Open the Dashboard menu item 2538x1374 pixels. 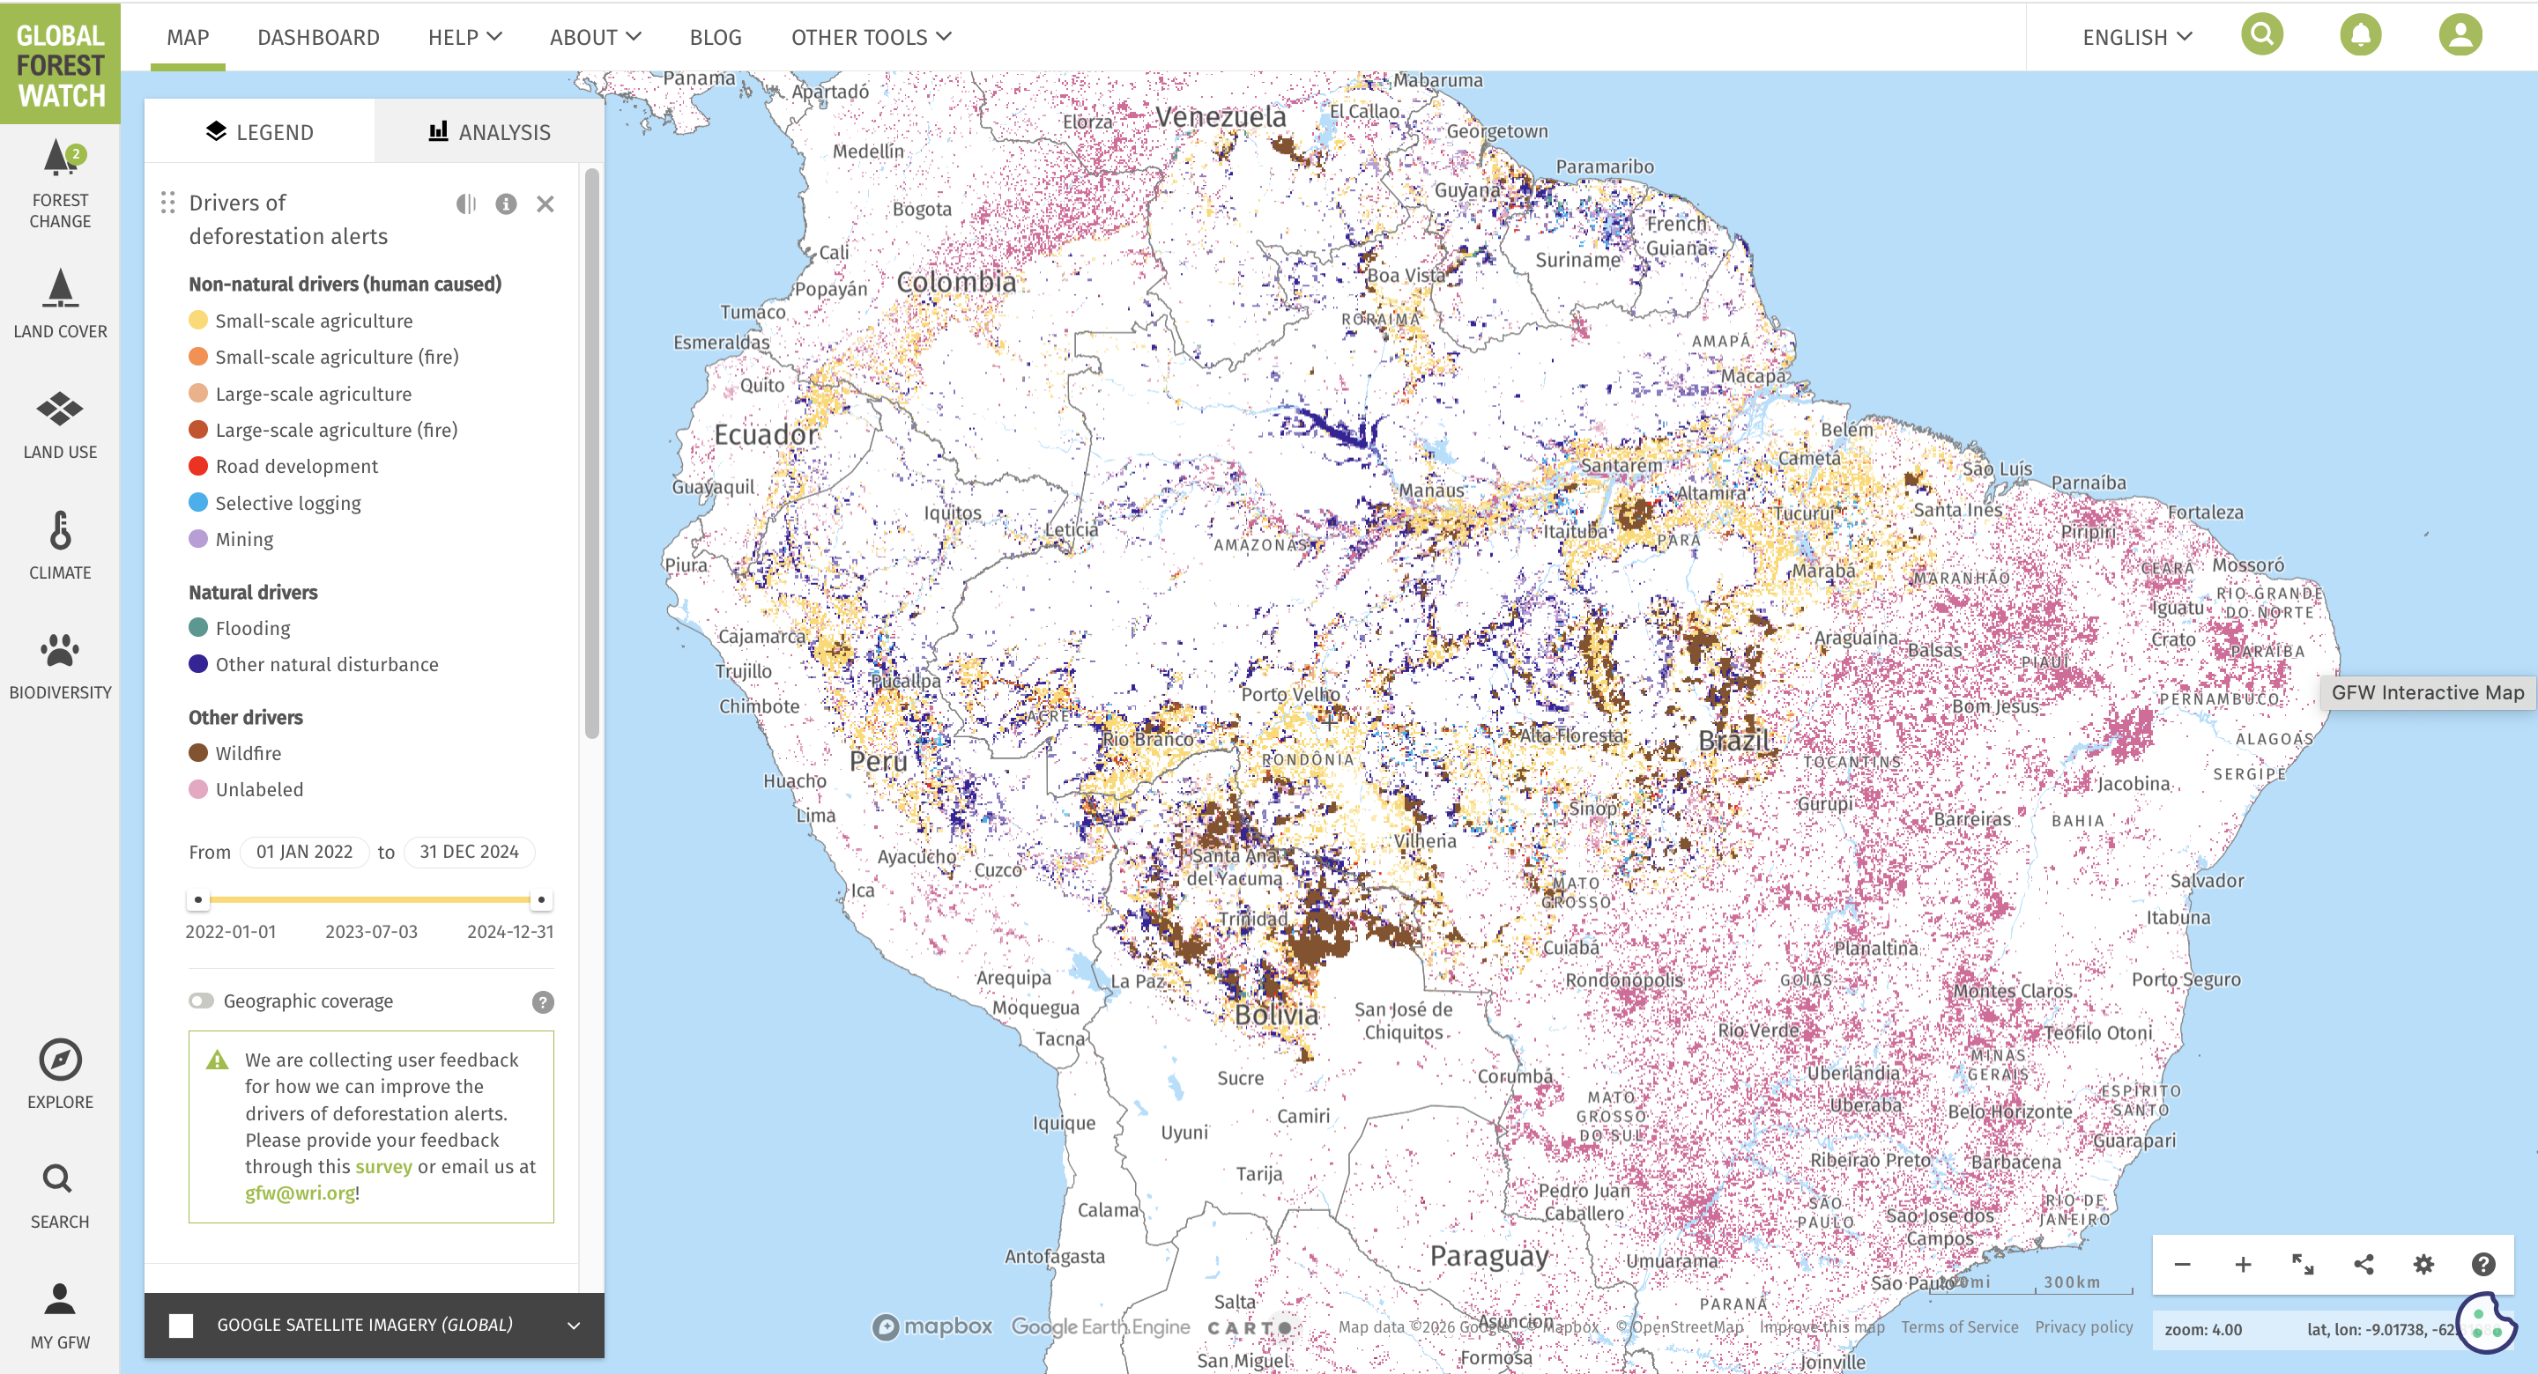pyautogui.click(x=318, y=37)
